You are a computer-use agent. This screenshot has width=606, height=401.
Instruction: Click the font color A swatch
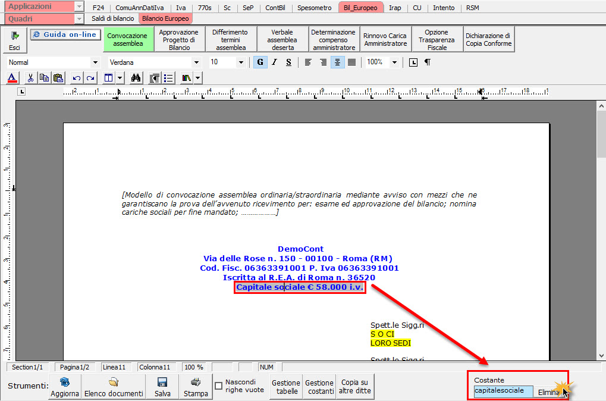point(12,78)
